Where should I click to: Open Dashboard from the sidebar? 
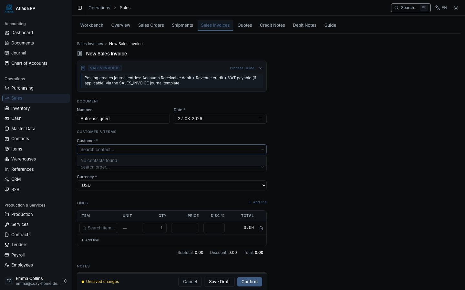tap(36, 33)
